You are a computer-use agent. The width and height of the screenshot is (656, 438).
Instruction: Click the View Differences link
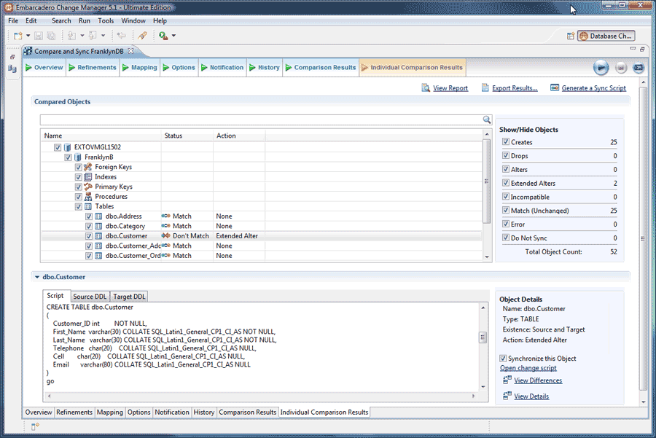click(x=538, y=380)
